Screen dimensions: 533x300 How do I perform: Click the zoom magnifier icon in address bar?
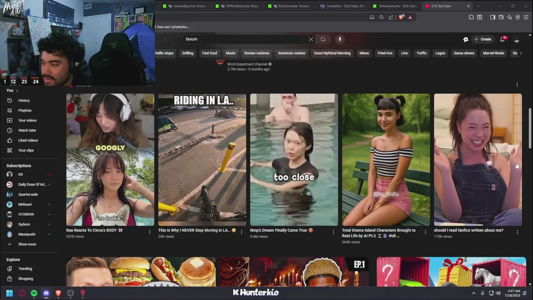pyautogui.click(x=381, y=17)
